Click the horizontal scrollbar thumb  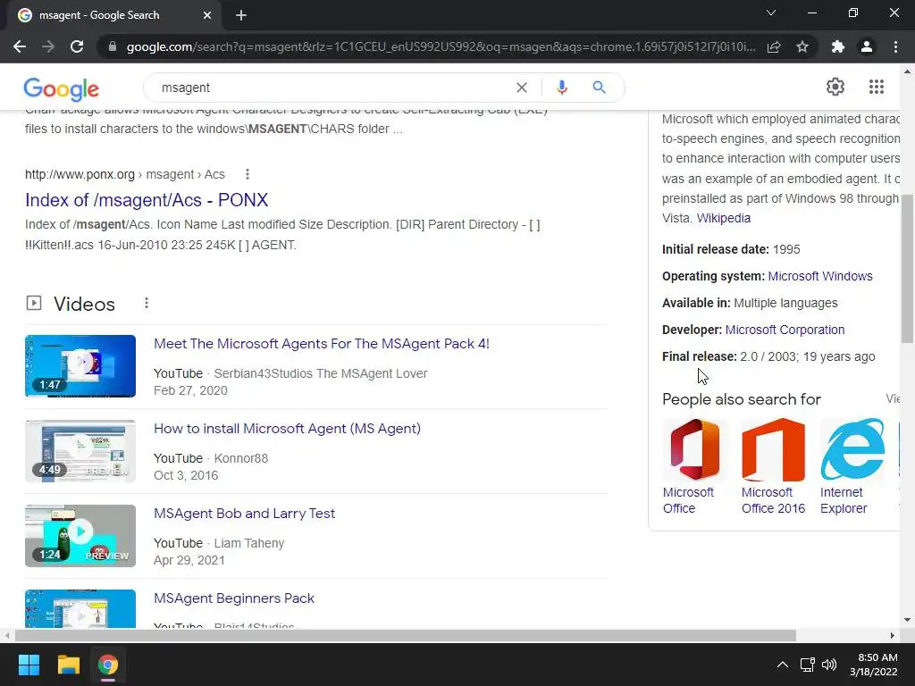pos(406,635)
